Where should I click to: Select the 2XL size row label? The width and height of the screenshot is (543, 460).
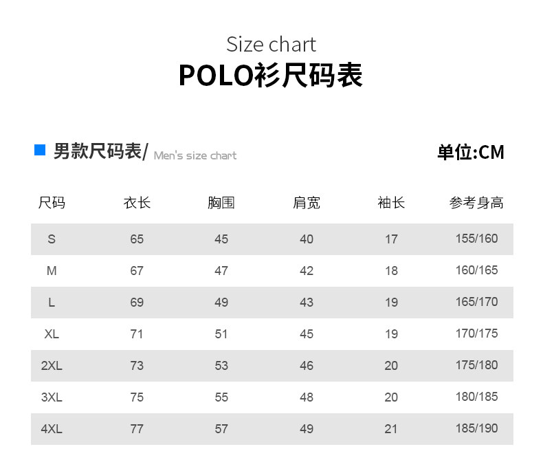pos(52,366)
